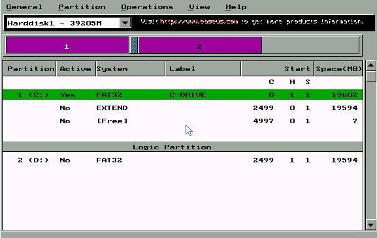Click the System column header
This screenshot has height=238, width=377.
click(x=131, y=69)
